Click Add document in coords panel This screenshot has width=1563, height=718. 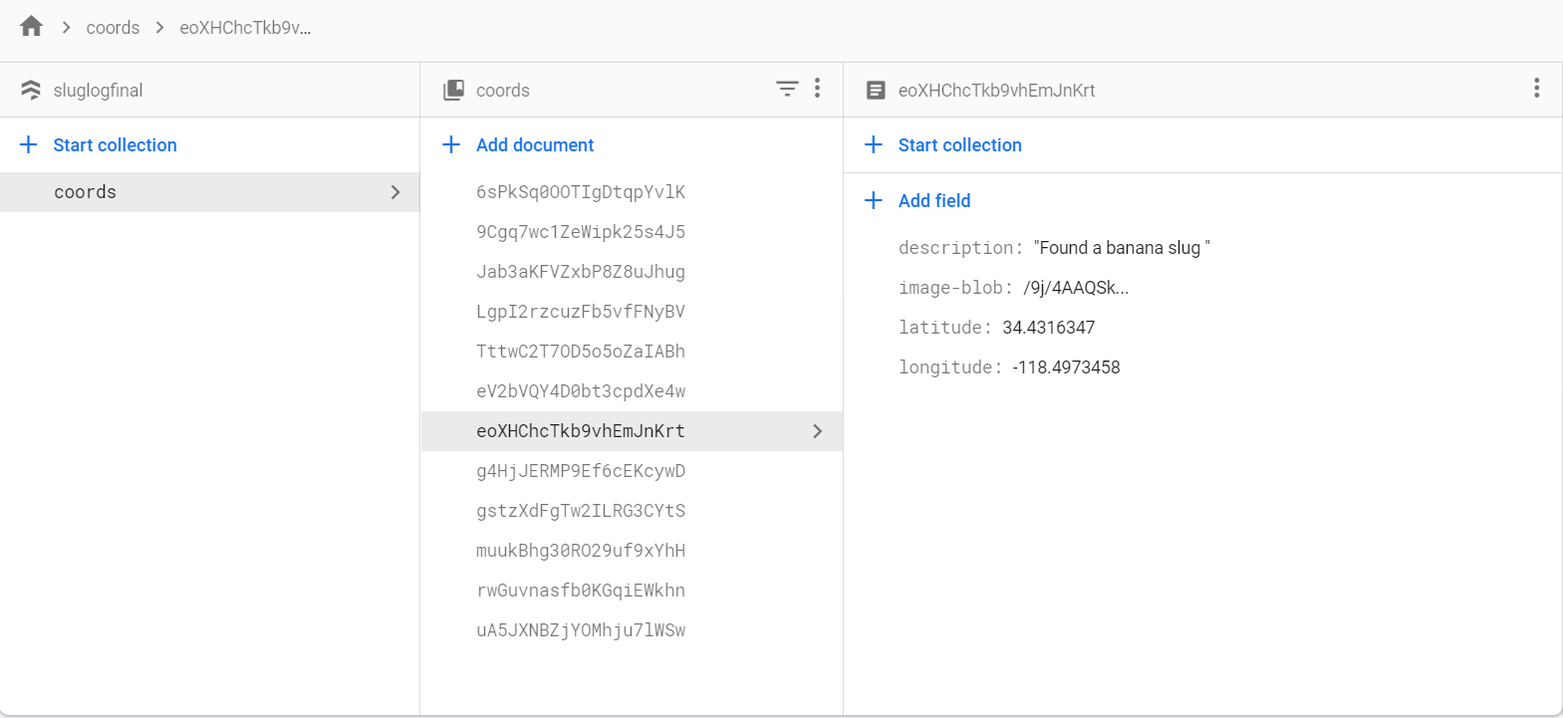point(534,145)
